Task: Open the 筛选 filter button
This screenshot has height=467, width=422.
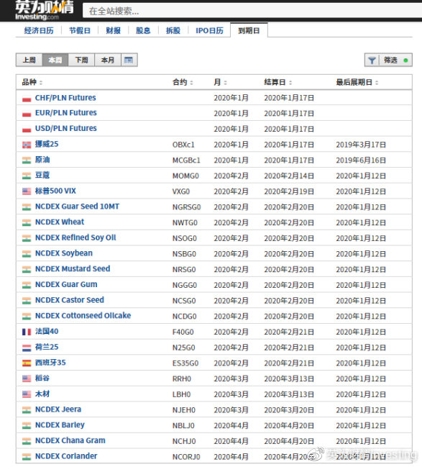Action: pyautogui.click(x=388, y=60)
